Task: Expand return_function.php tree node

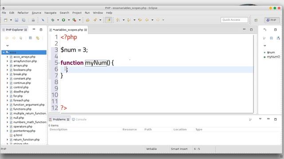Action: point(8,140)
